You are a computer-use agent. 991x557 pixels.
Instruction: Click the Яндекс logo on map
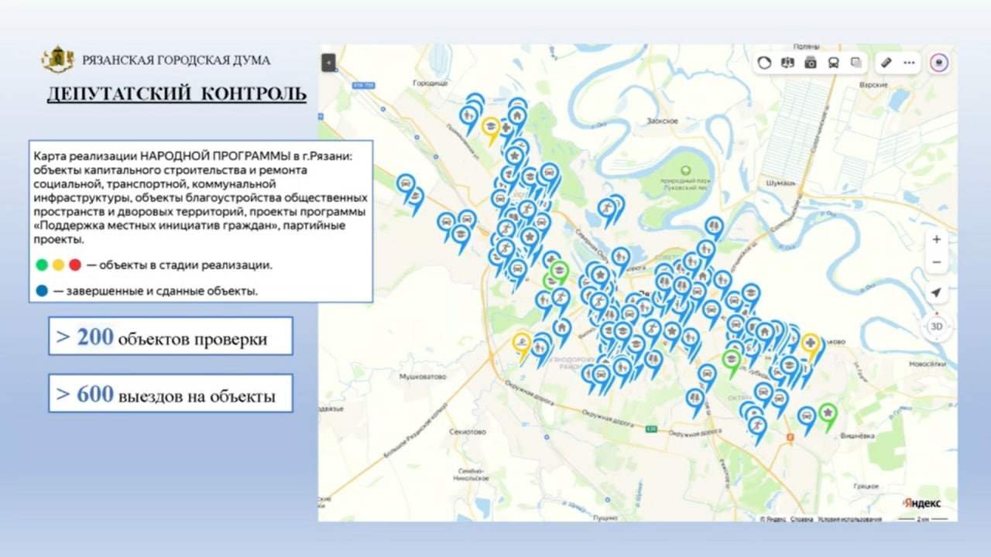922,503
